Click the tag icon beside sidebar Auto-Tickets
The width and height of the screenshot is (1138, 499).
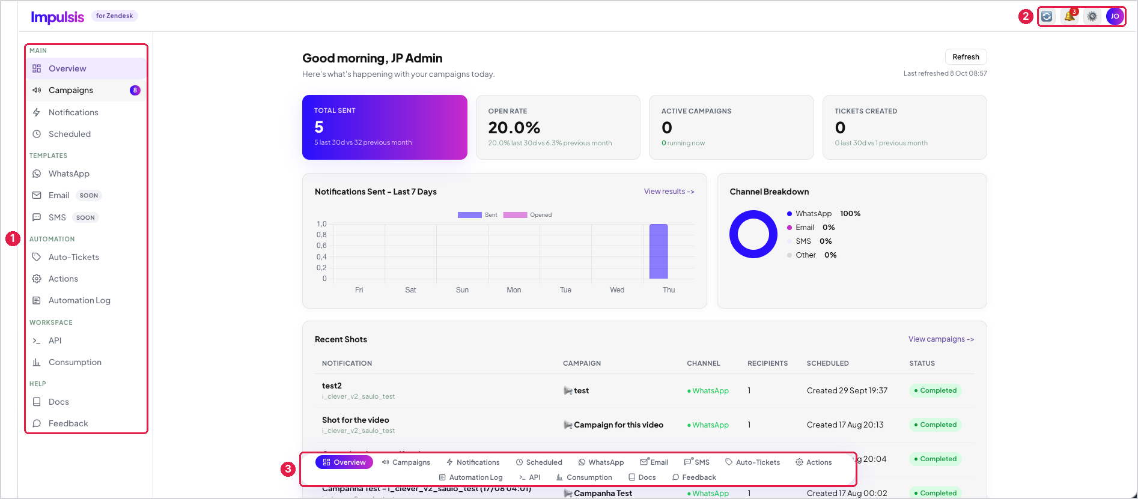coord(37,257)
